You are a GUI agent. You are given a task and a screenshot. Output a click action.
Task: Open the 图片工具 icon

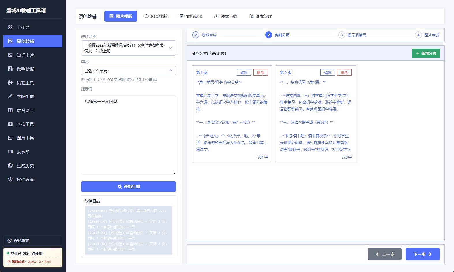click(x=10, y=138)
